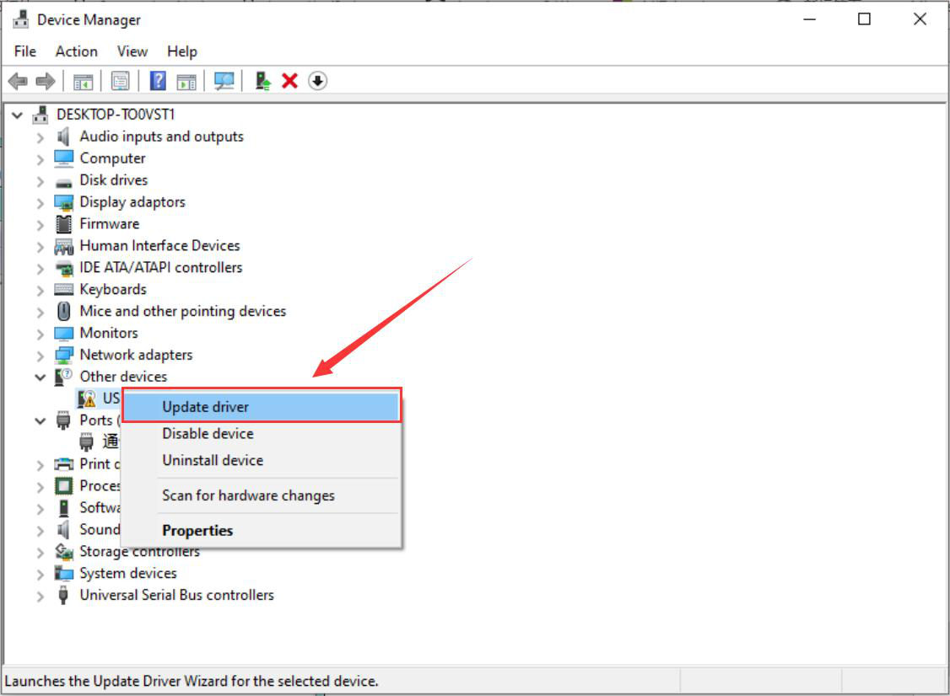
Task: Click the Audio inputs and outputs speaker icon
Action: click(63, 137)
